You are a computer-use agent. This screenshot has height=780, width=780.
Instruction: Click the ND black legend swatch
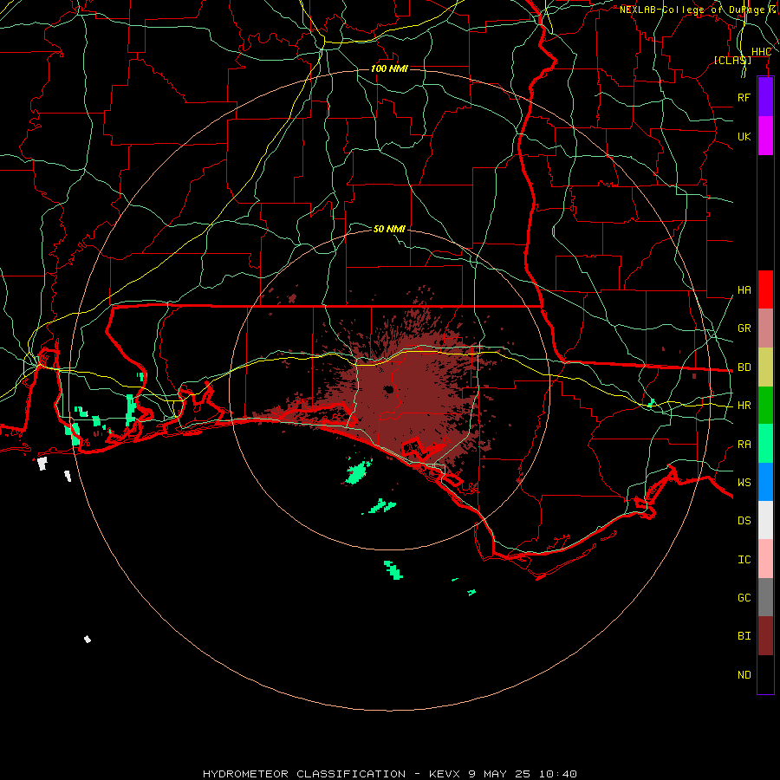[765, 674]
